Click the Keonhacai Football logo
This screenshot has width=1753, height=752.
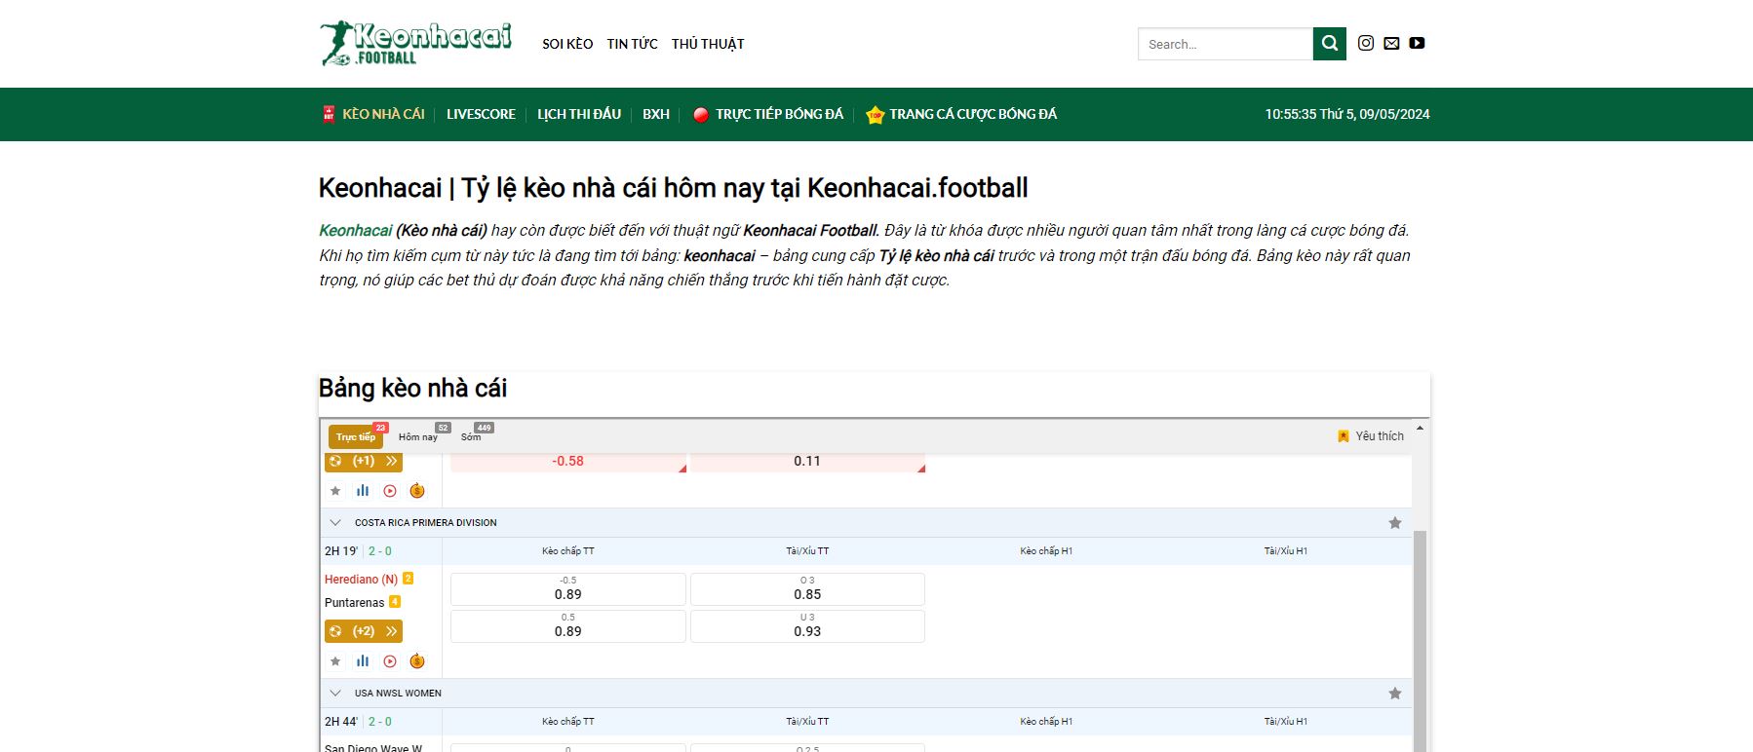point(416,44)
